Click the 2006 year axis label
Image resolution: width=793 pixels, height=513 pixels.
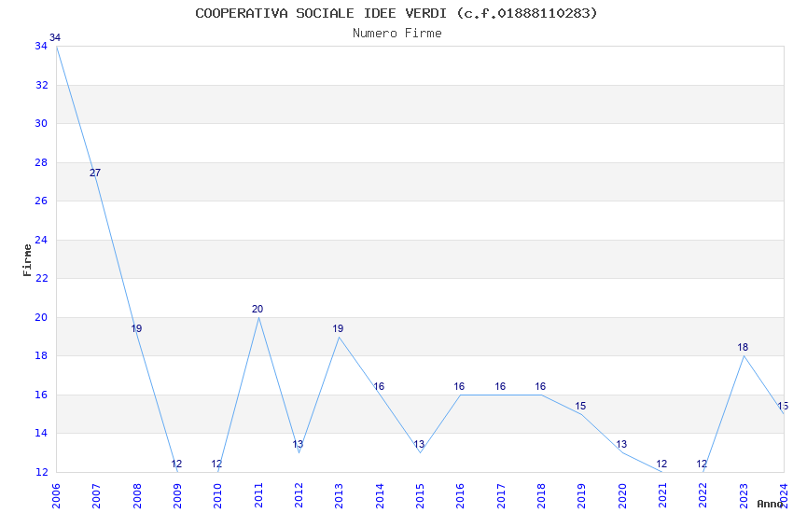coord(56,495)
